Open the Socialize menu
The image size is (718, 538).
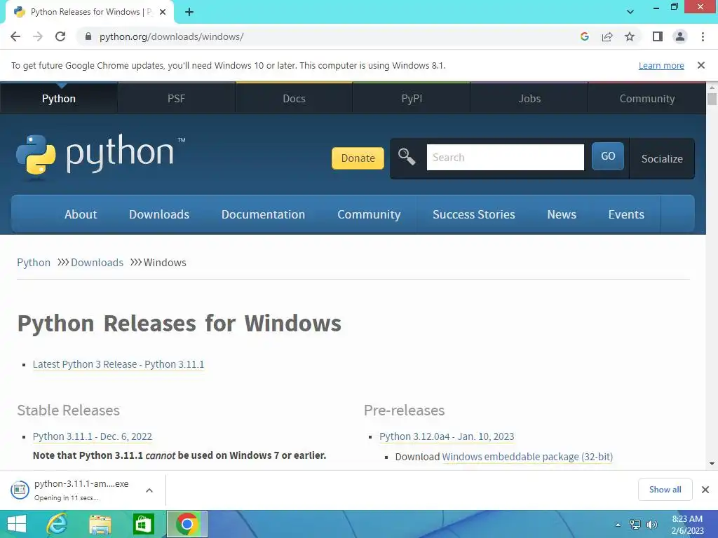662,159
